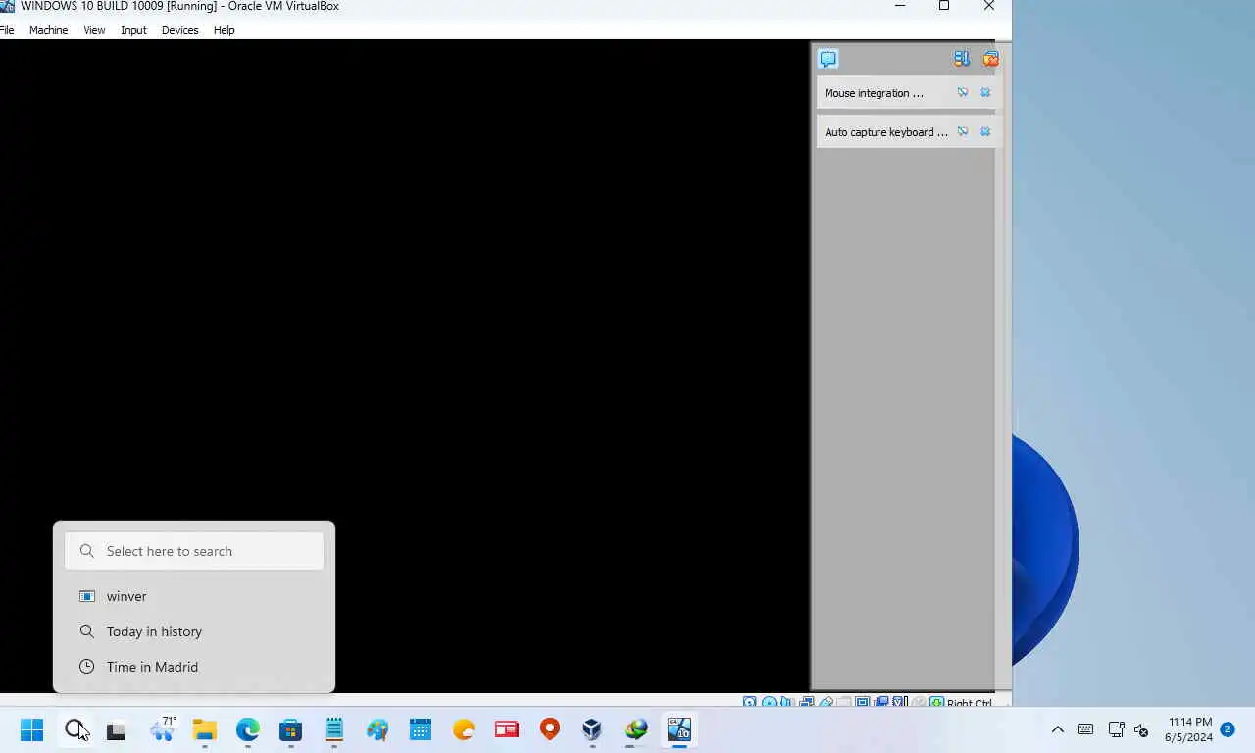The image size is (1255, 753).
Task: Open Paint from the taskbar
Action: (x=377, y=729)
